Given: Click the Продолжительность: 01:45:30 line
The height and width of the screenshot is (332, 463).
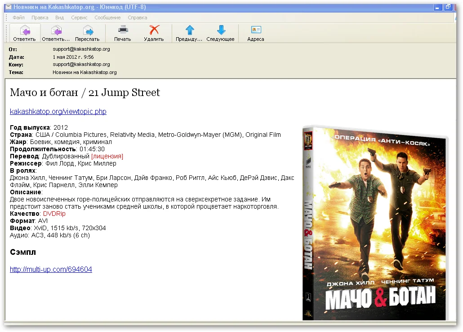Looking at the screenshot, I should point(57,149).
